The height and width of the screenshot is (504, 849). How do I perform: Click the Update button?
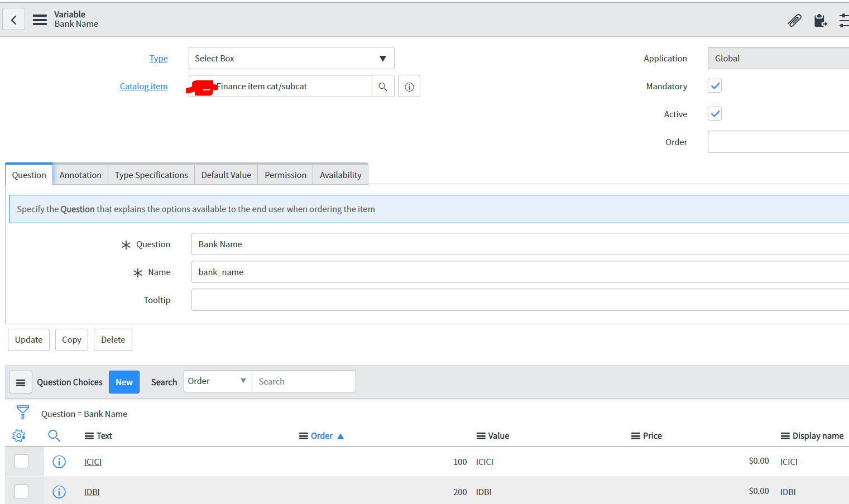pos(28,339)
